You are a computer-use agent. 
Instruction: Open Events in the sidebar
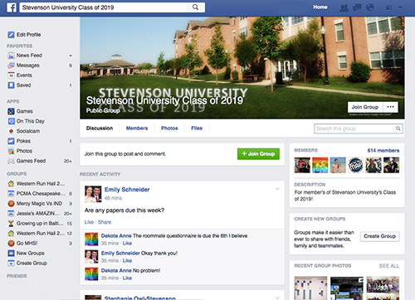(x=24, y=75)
